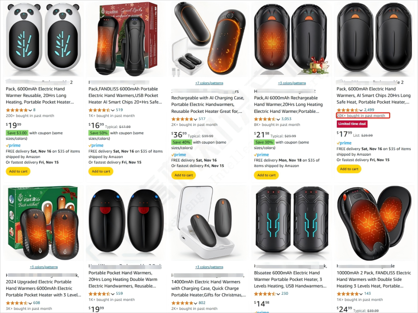This screenshot has height=313, width=418.
Task: Open the Blsoatee 6000mAh hand warmer title
Action: pos(290,279)
